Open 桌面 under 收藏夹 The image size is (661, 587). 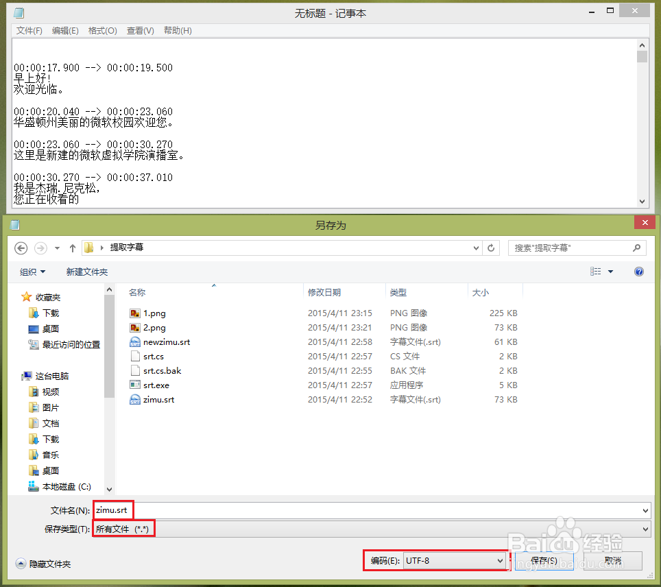(x=51, y=328)
